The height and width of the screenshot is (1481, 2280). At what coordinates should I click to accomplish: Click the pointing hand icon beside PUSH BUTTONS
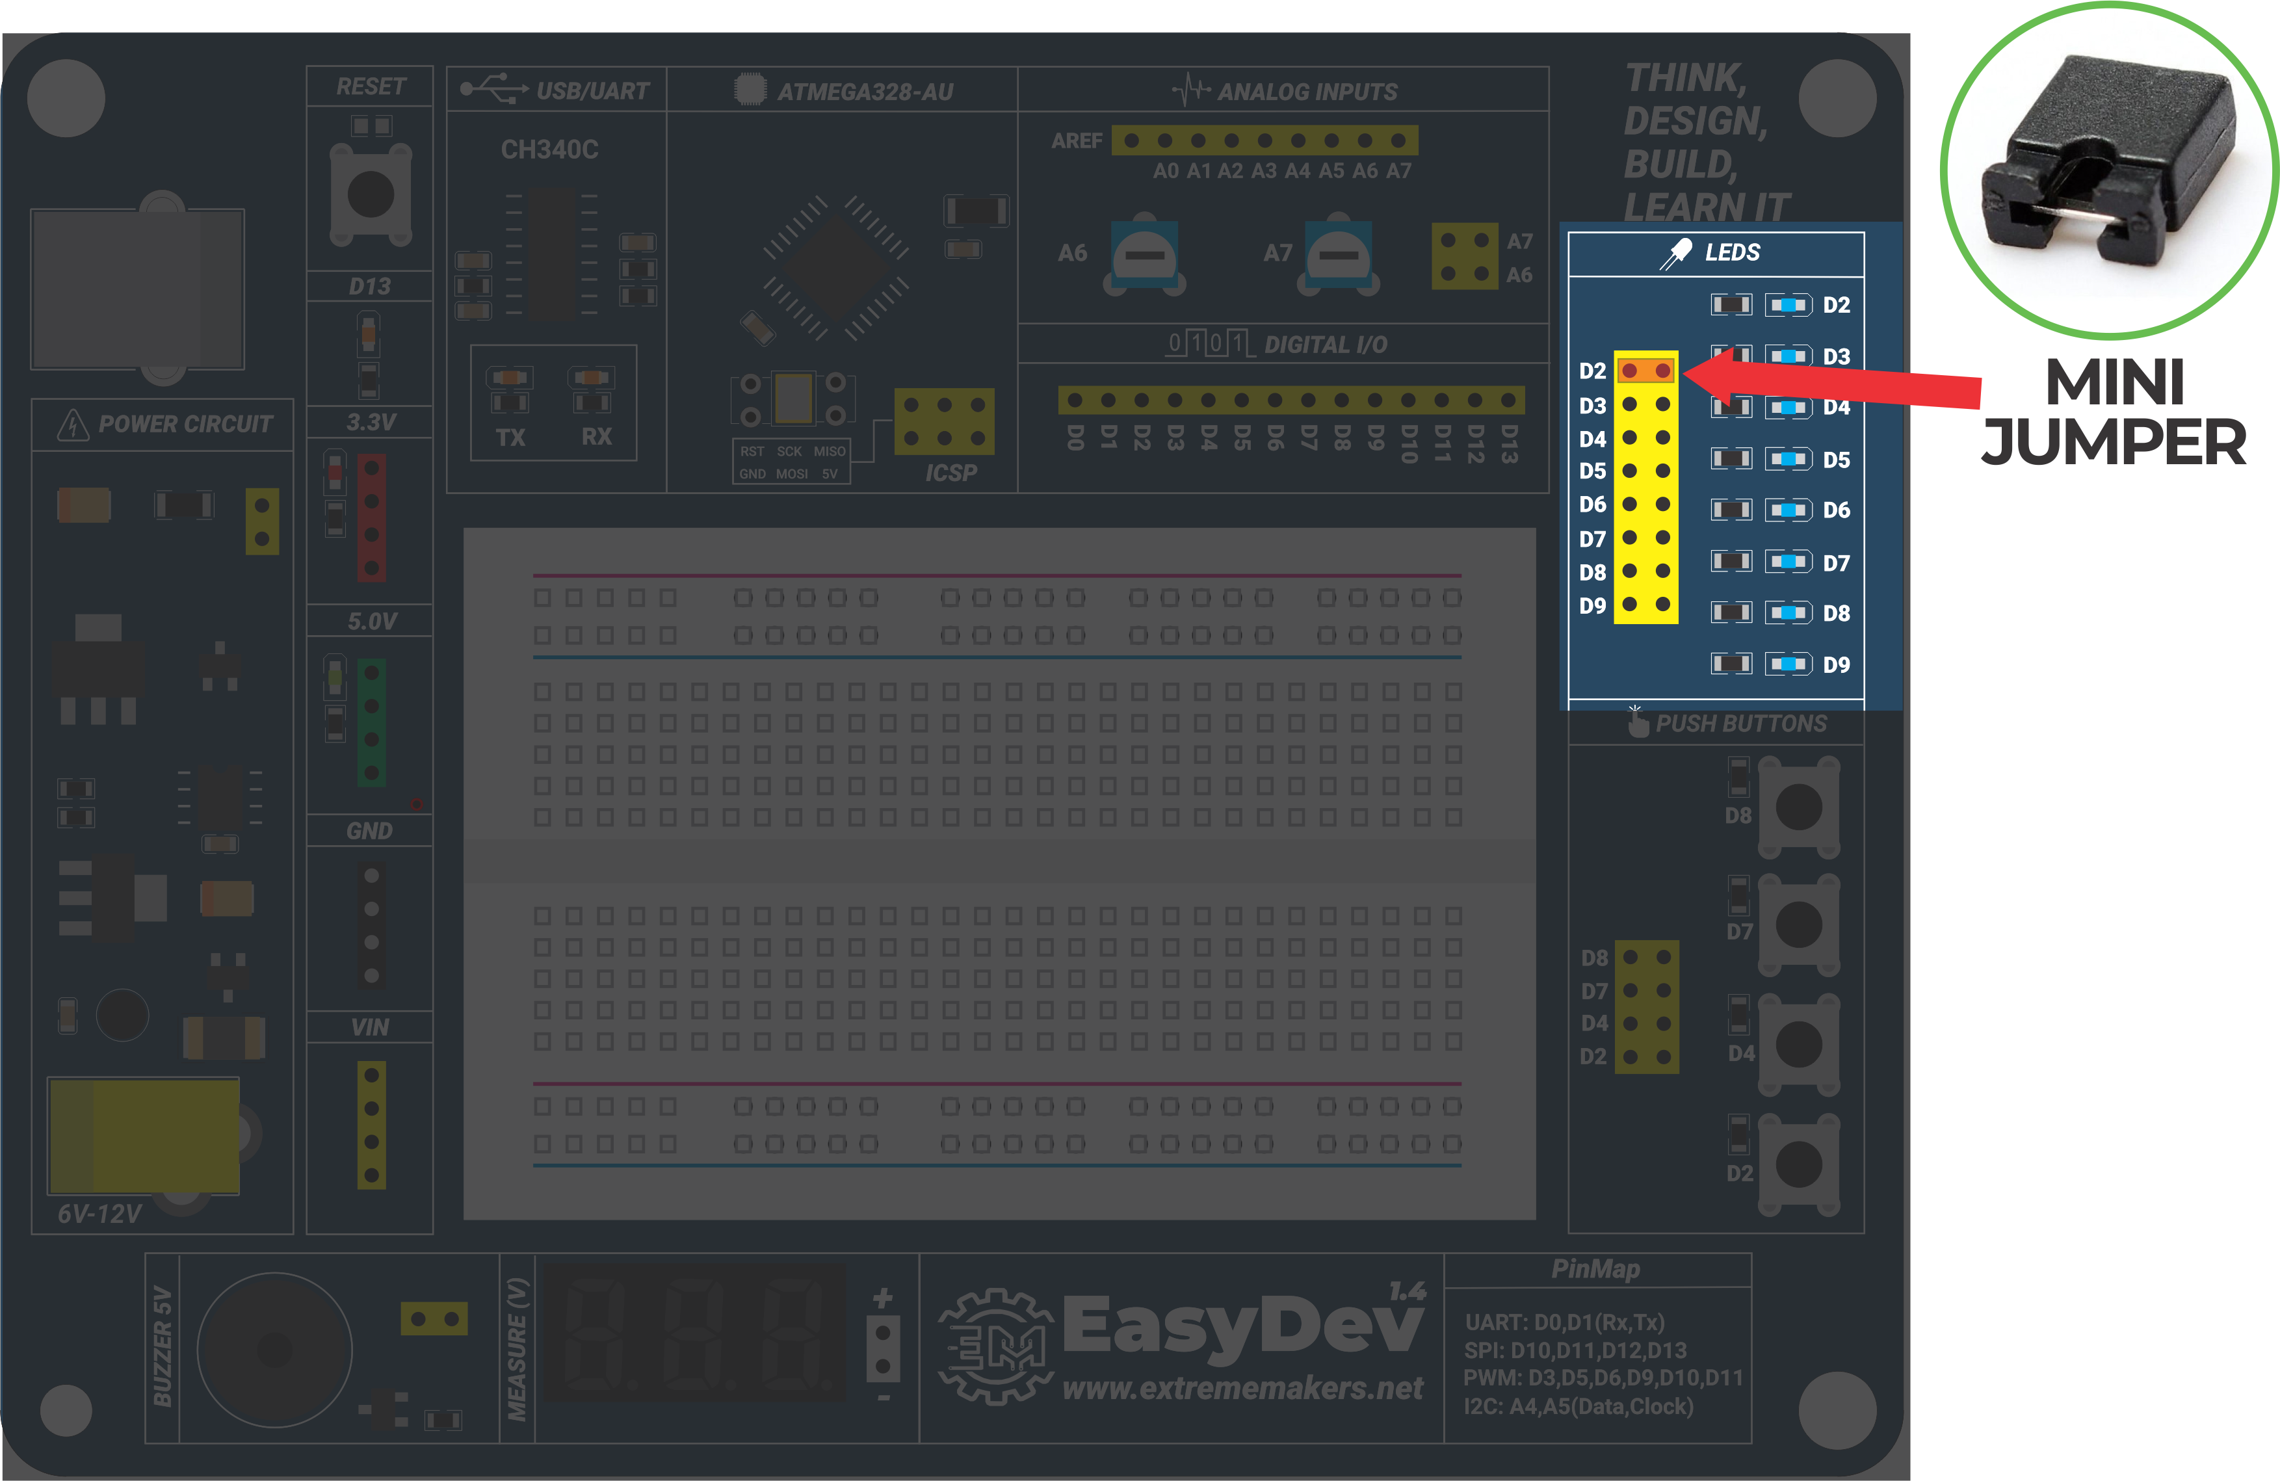point(1638,722)
